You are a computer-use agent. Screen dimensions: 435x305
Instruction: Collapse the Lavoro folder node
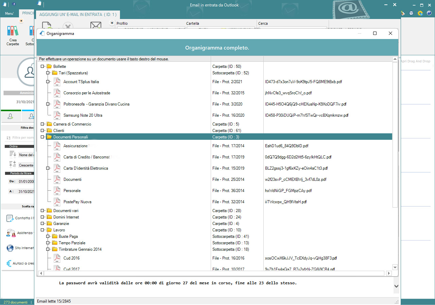point(42,230)
